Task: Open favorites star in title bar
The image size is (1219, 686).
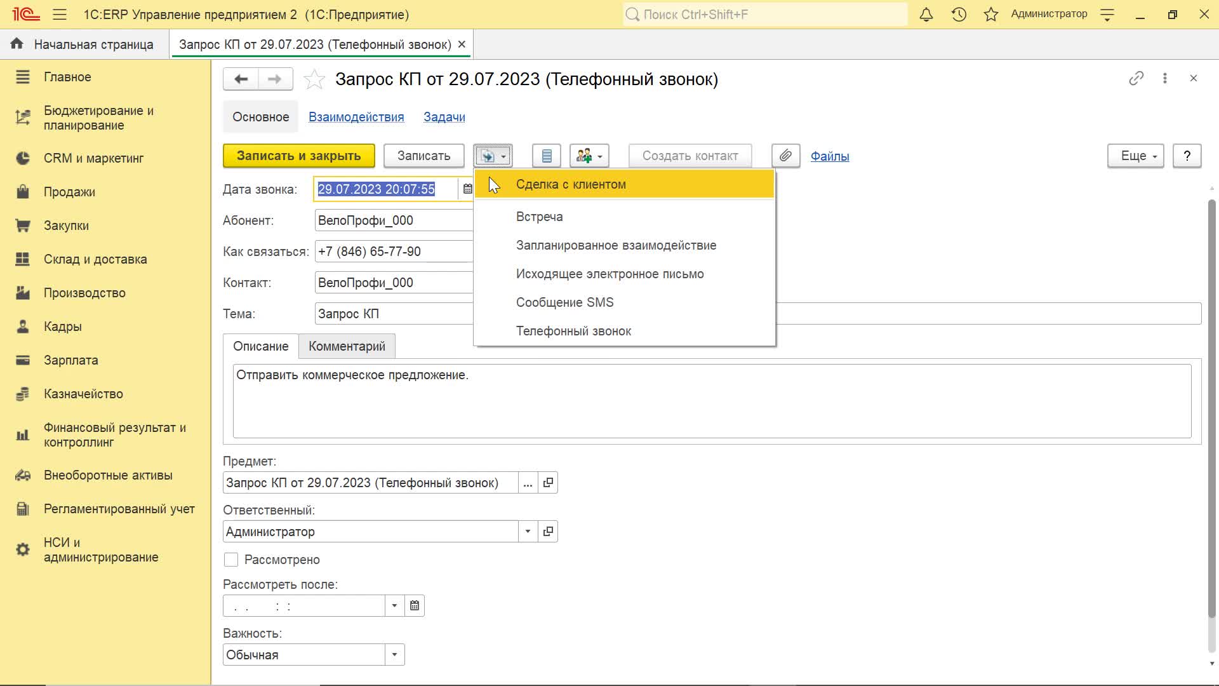Action: click(x=991, y=14)
